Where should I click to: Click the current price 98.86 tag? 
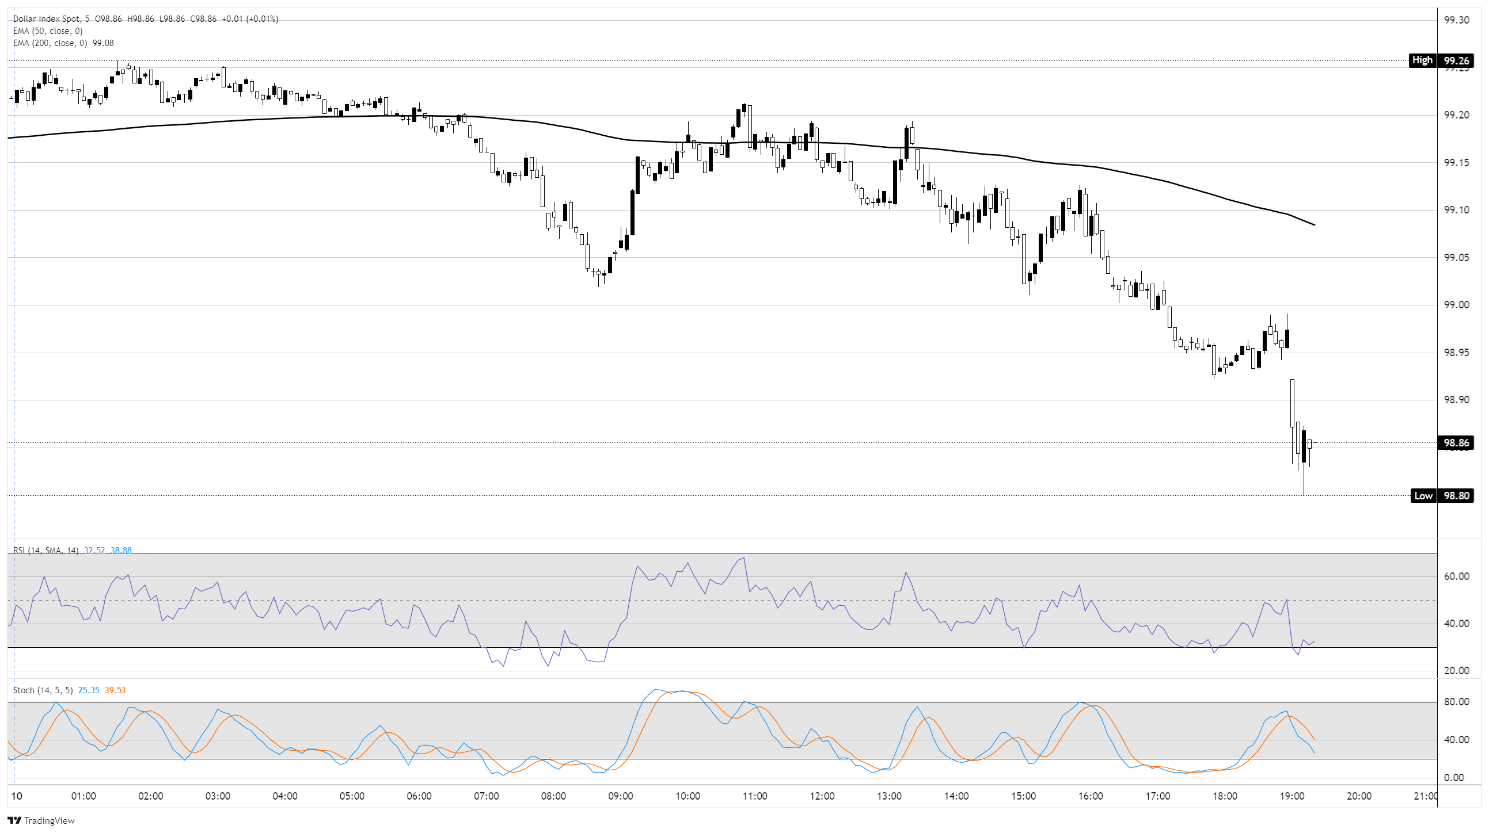click(1456, 443)
